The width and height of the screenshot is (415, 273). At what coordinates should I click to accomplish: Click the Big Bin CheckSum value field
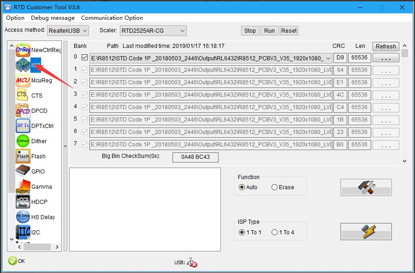[x=196, y=157]
